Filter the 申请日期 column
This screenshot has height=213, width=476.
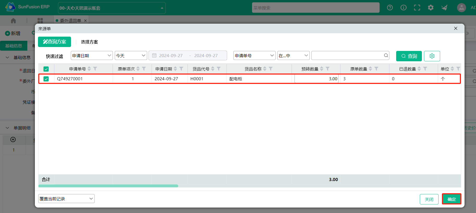pos(181,69)
